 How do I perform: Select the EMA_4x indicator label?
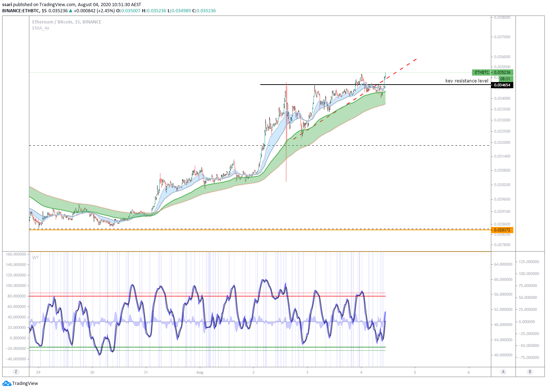41,28
